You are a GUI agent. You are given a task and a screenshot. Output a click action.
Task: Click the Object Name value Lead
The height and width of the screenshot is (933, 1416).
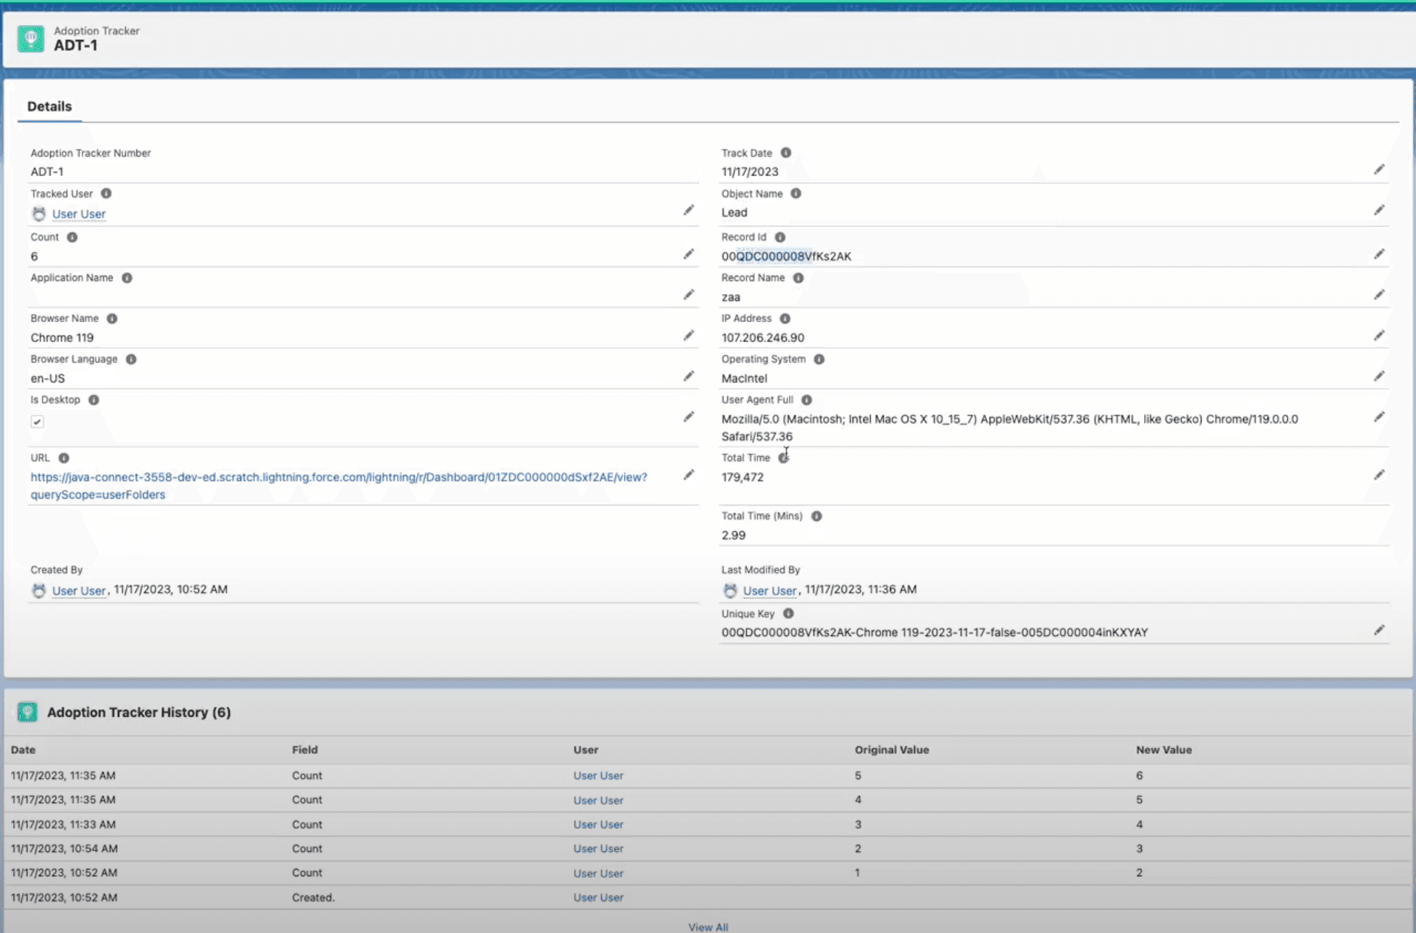[x=734, y=212]
